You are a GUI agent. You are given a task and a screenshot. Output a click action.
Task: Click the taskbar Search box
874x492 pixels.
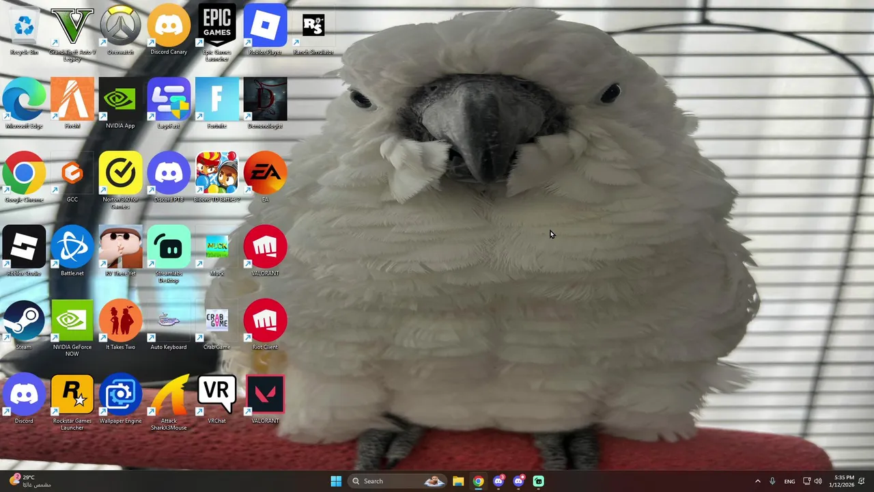click(398, 481)
